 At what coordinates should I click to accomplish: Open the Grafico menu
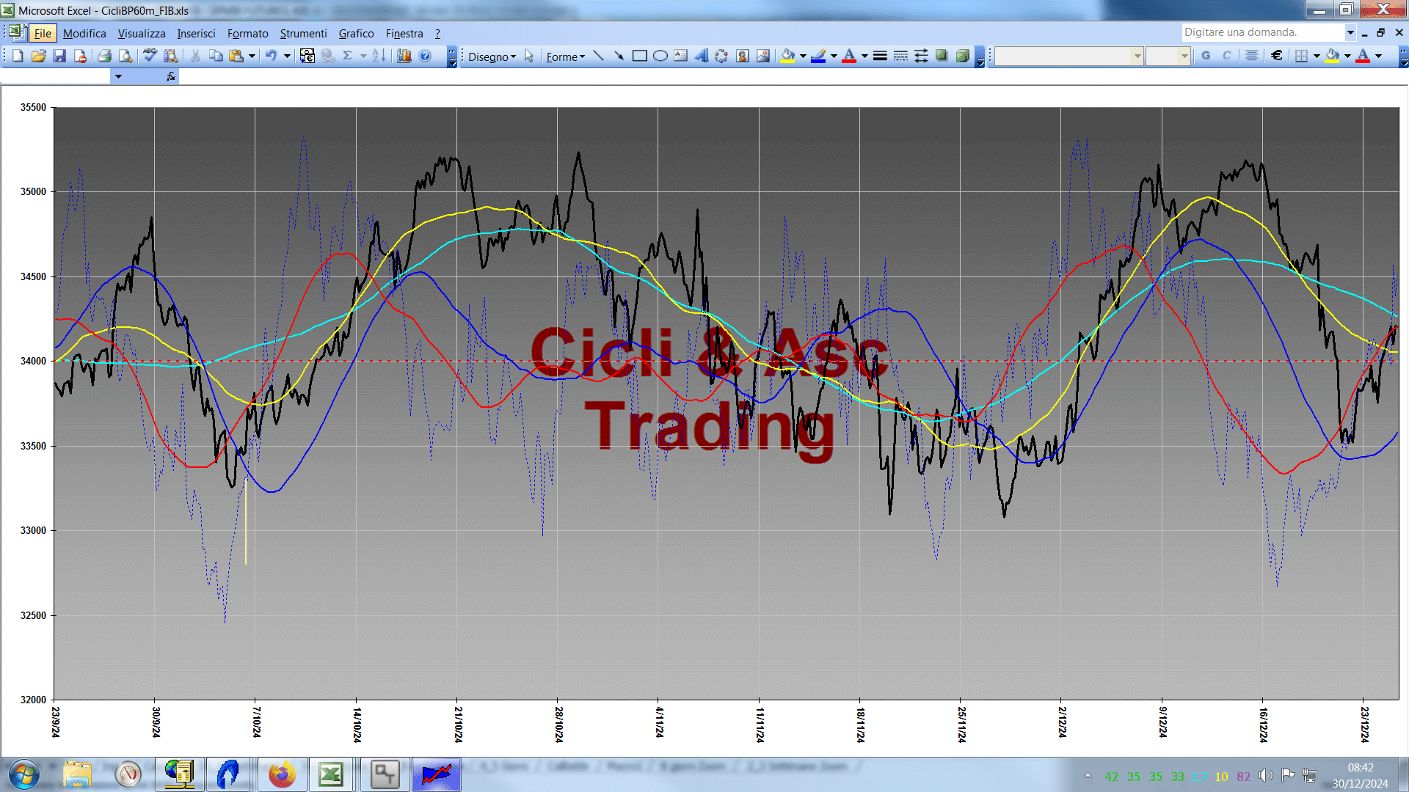click(356, 34)
